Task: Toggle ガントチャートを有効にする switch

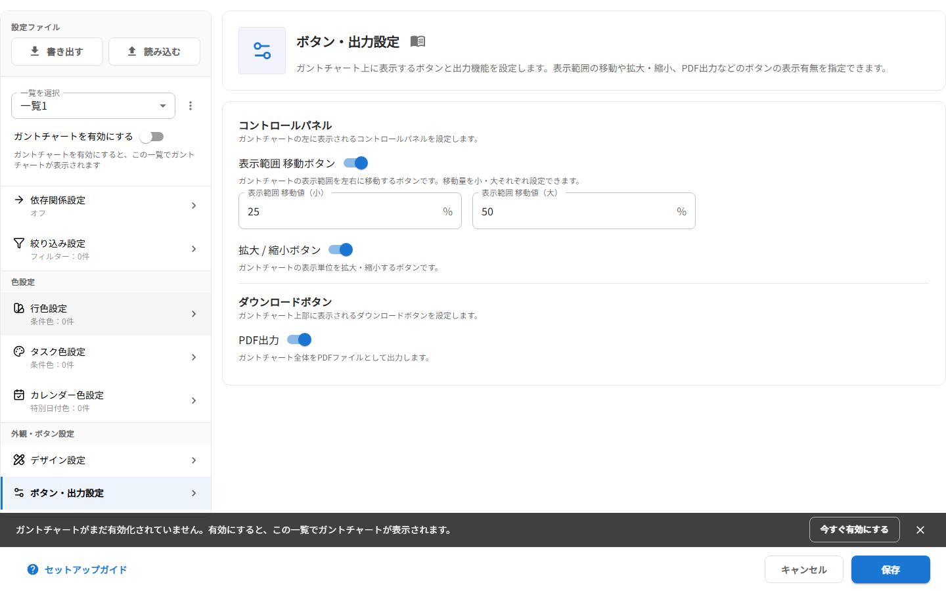Action: [x=152, y=137]
